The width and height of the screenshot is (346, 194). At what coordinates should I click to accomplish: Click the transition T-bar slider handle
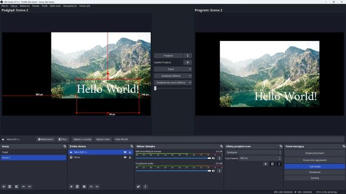pos(155,88)
